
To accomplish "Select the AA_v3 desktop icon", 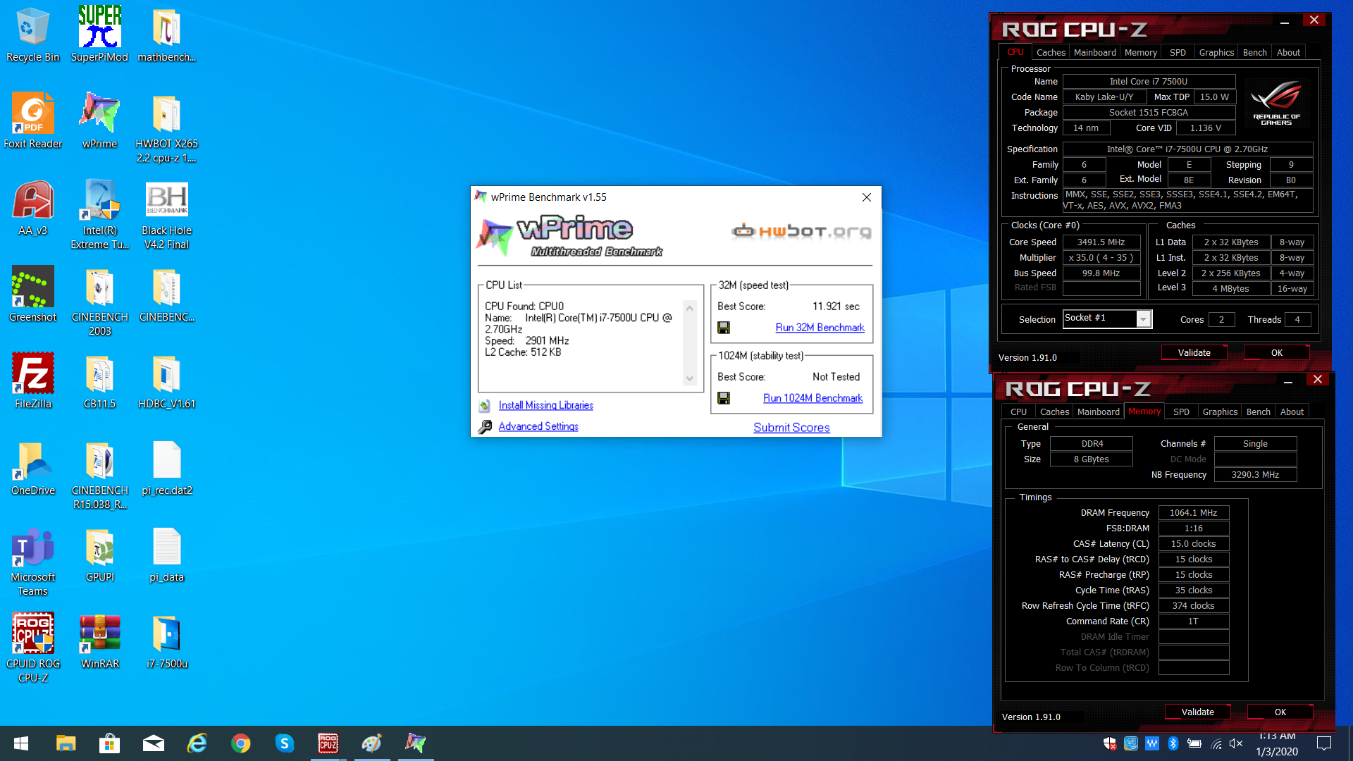I will click(x=32, y=207).
